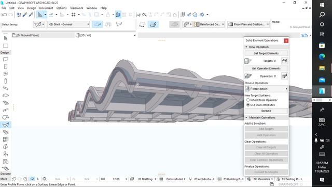The width and height of the screenshot is (332, 187).
Task: Select the Door tool
Action: click(x=6, y=66)
